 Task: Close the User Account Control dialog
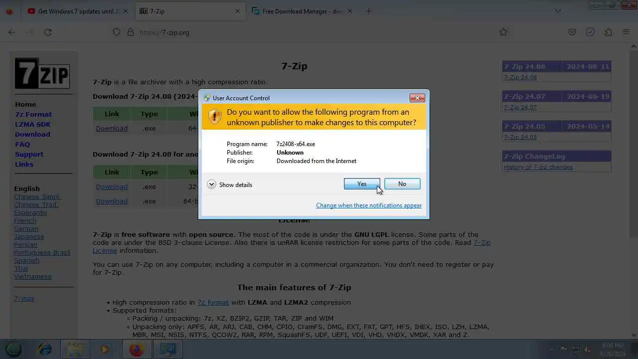click(417, 98)
